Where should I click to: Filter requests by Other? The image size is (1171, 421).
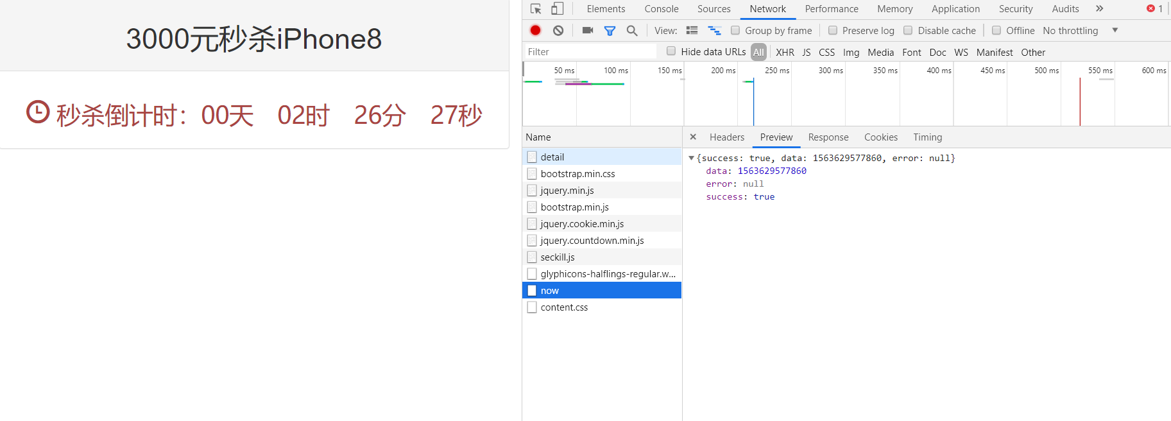coord(1033,52)
